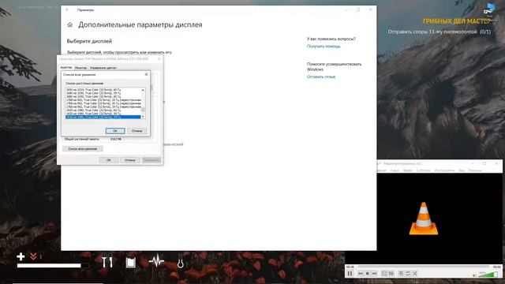Image resolution: width=505 pixels, height=284 pixels.
Task: Open the Получить помощь link
Action: tap(324, 47)
